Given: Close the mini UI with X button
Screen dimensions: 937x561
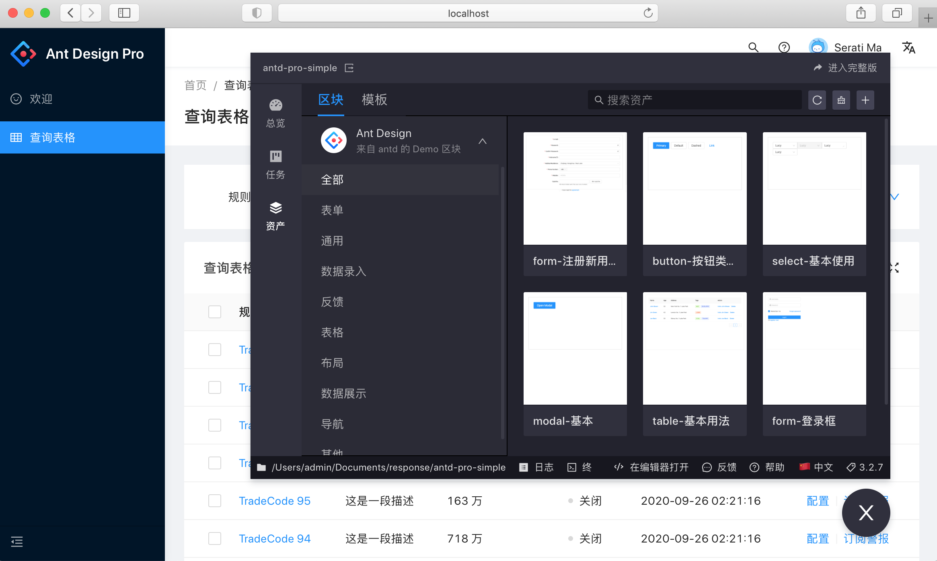Looking at the screenshot, I should (x=866, y=513).
